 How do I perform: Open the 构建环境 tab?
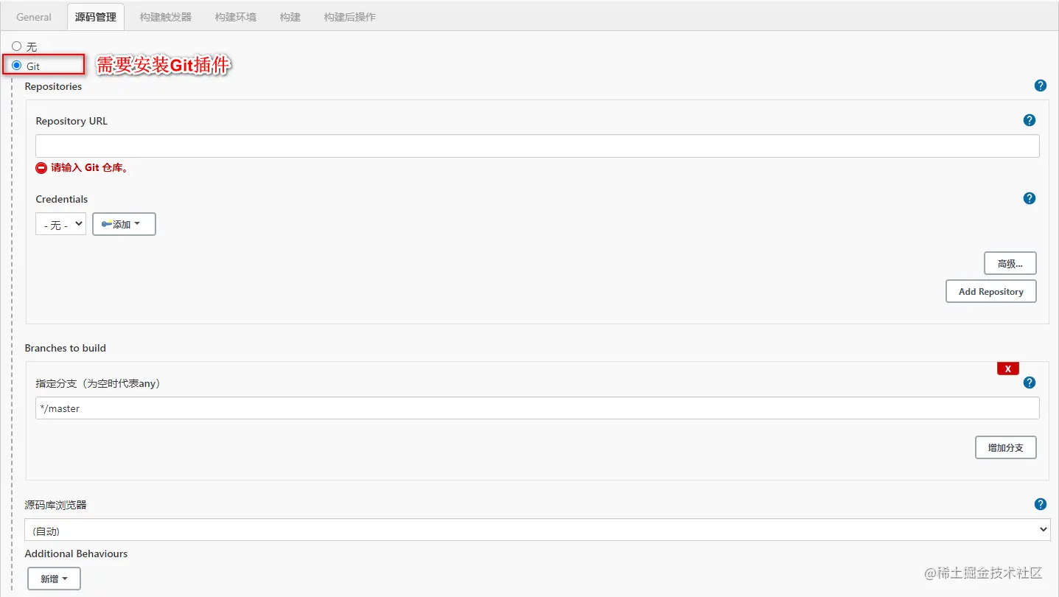[x=236, y=17]
